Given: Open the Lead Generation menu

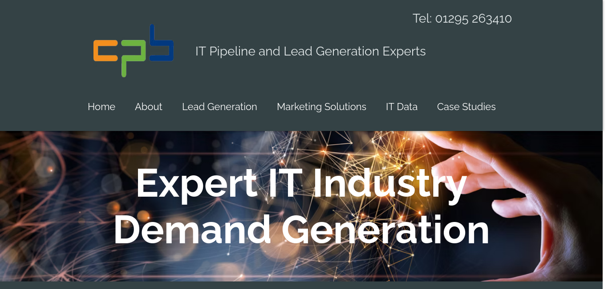Looking at the screenshot, I should pos(219,107).
